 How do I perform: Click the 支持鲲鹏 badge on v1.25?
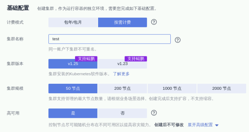[86, 59]
